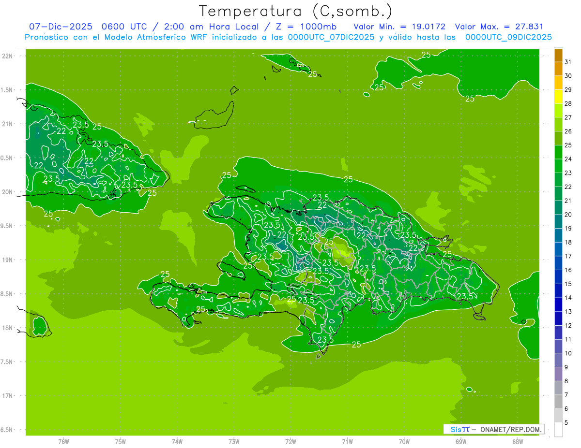Screen dimensions: 581x448
Task: Click the 68W longitude axis label
Action: (x=518, y=441)
